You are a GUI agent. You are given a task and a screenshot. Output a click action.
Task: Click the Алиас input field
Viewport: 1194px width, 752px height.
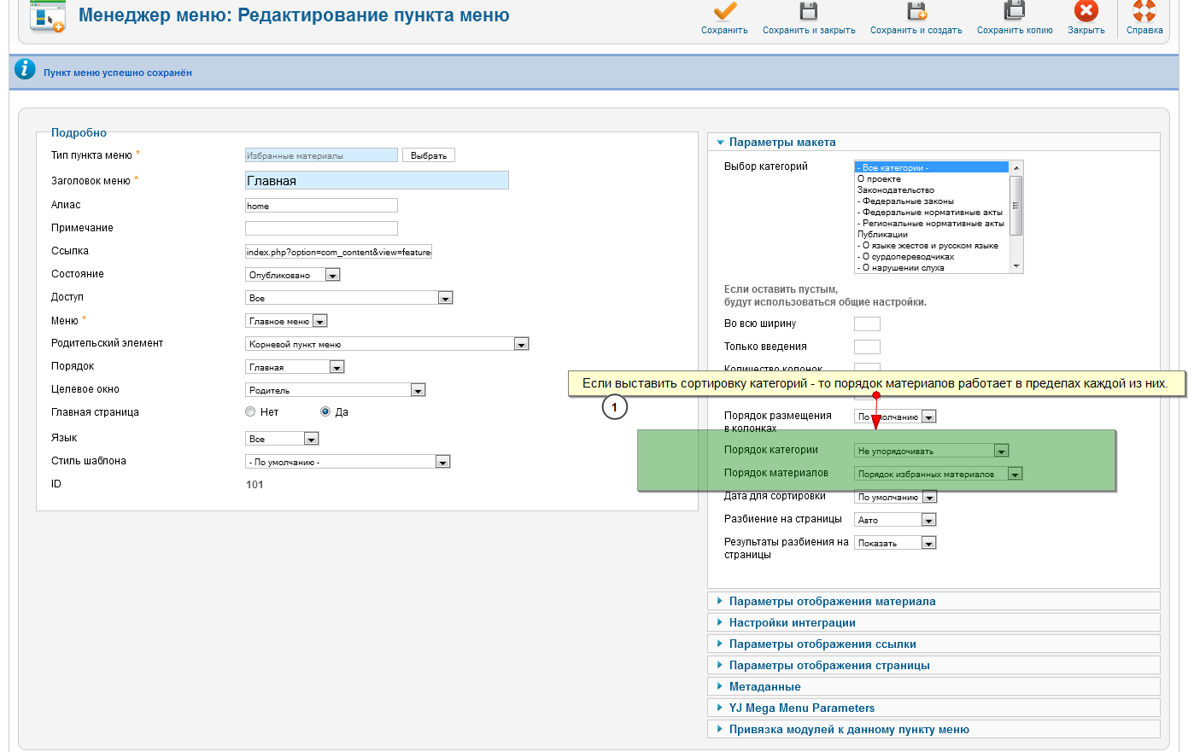click(x=321, y=206)
